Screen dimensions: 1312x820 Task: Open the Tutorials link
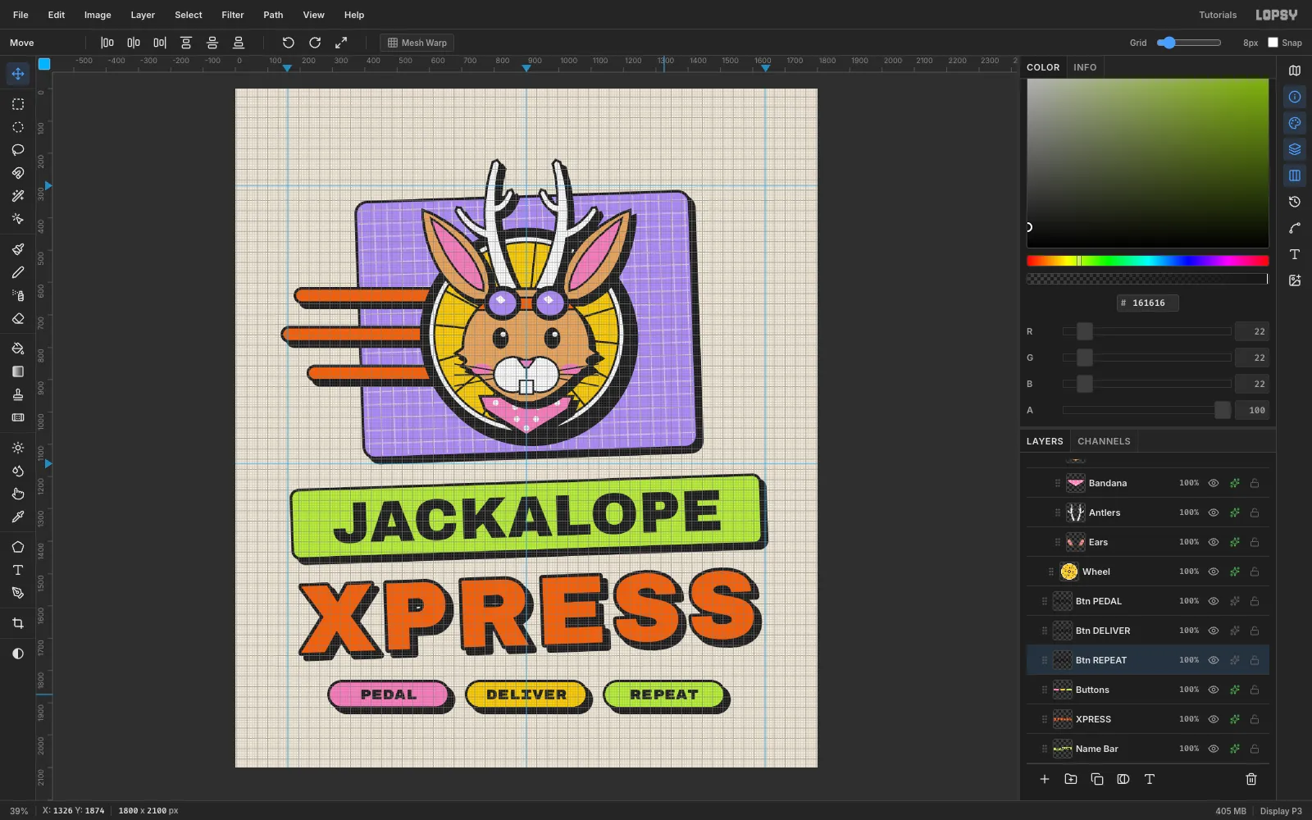1218,15
